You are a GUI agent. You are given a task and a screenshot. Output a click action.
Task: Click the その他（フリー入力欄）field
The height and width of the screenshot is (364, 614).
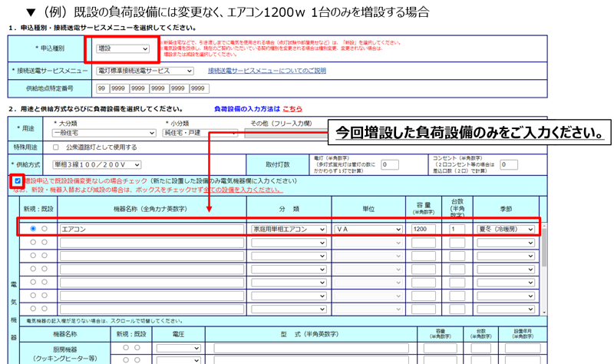coord(286,133)
